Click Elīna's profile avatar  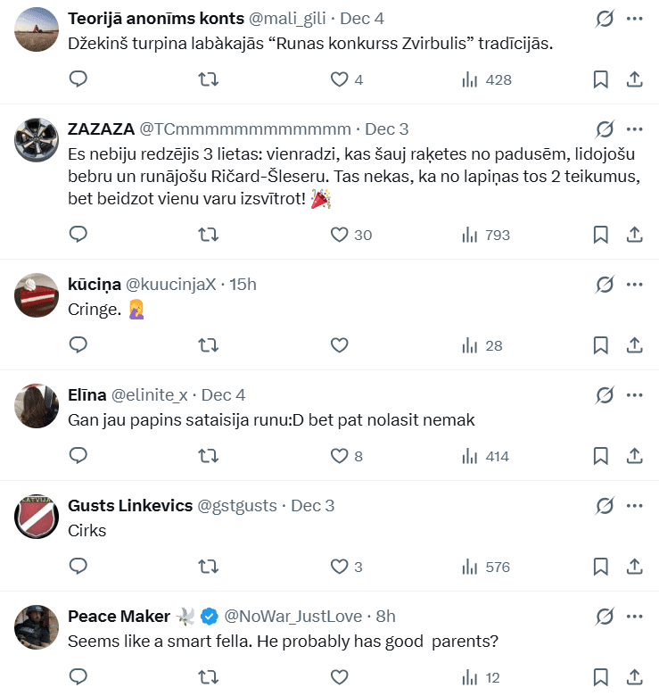37,405
